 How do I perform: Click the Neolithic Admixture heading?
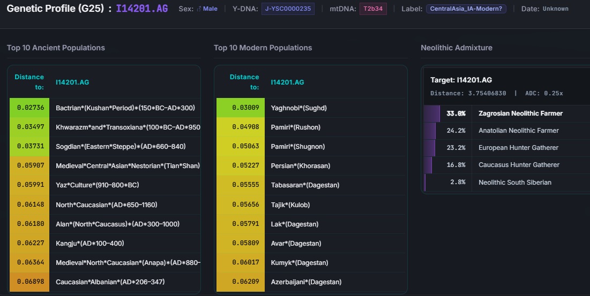457,48
